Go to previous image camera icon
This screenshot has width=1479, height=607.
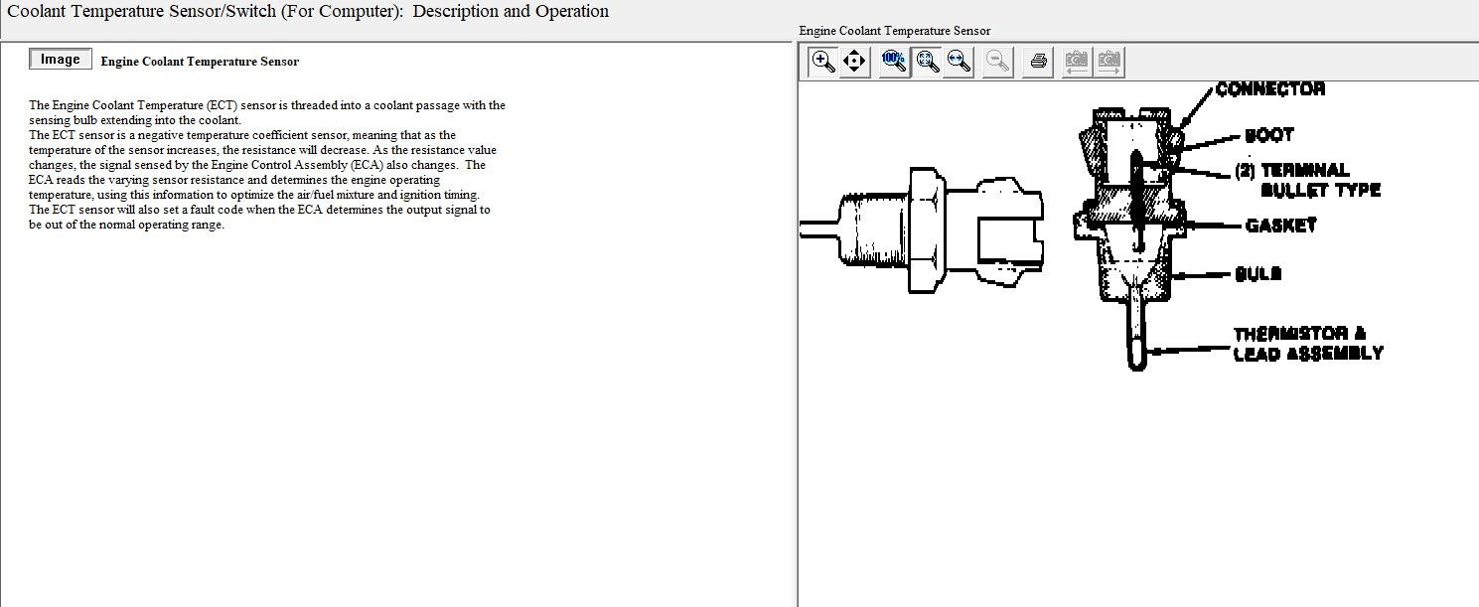1076,62
